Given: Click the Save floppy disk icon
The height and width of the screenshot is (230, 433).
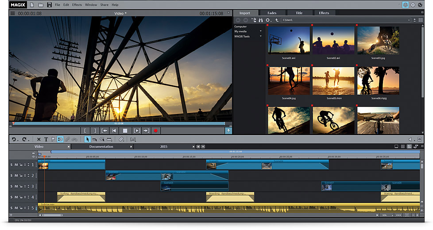Looking at the screenshot, I should [x=49, y=5].
